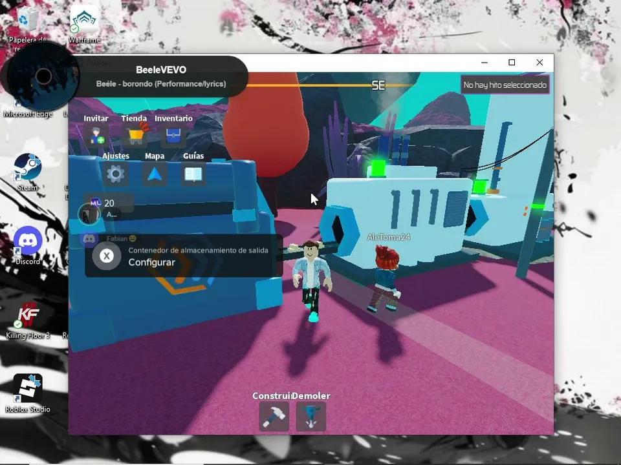Image resolution: width=621 pixels, height=465 pixels.
Task: Open the Inventario chest icon
Action: 173,136
